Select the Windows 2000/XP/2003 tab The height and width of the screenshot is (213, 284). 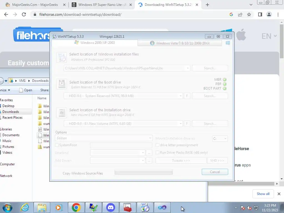(95, 42)
